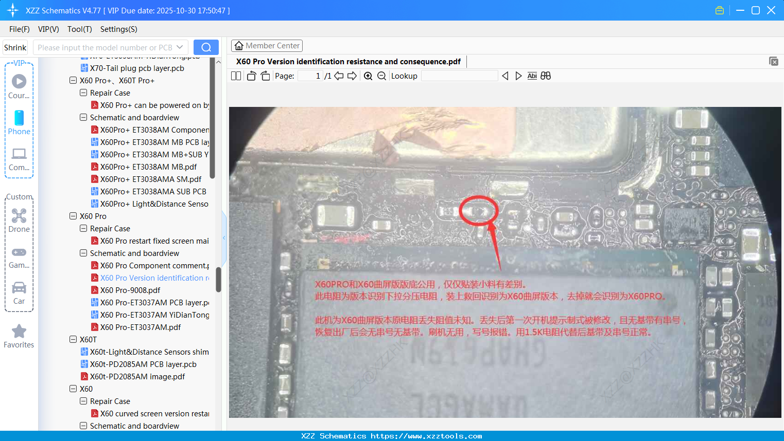Zoom in on the PDF page

pos(368,76)
